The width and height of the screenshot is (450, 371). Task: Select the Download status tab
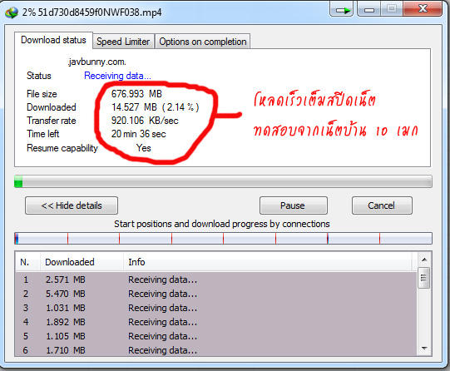(x=53, y=40)
